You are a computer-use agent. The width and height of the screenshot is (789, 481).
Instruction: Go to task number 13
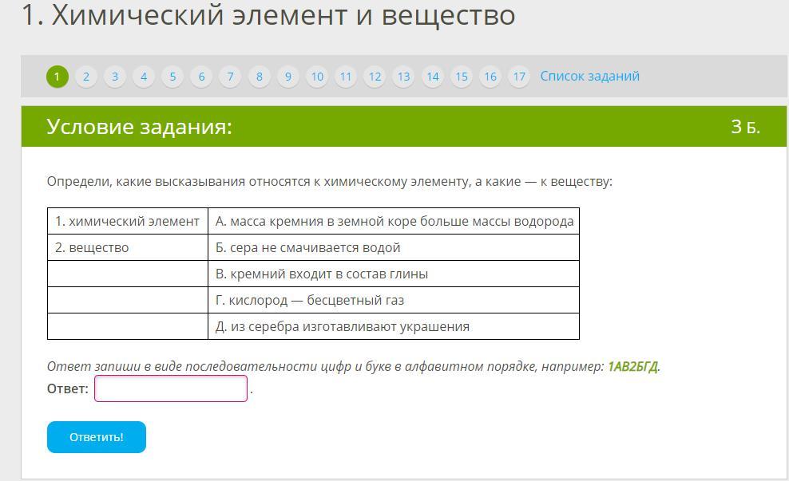(x=403, y=77)
